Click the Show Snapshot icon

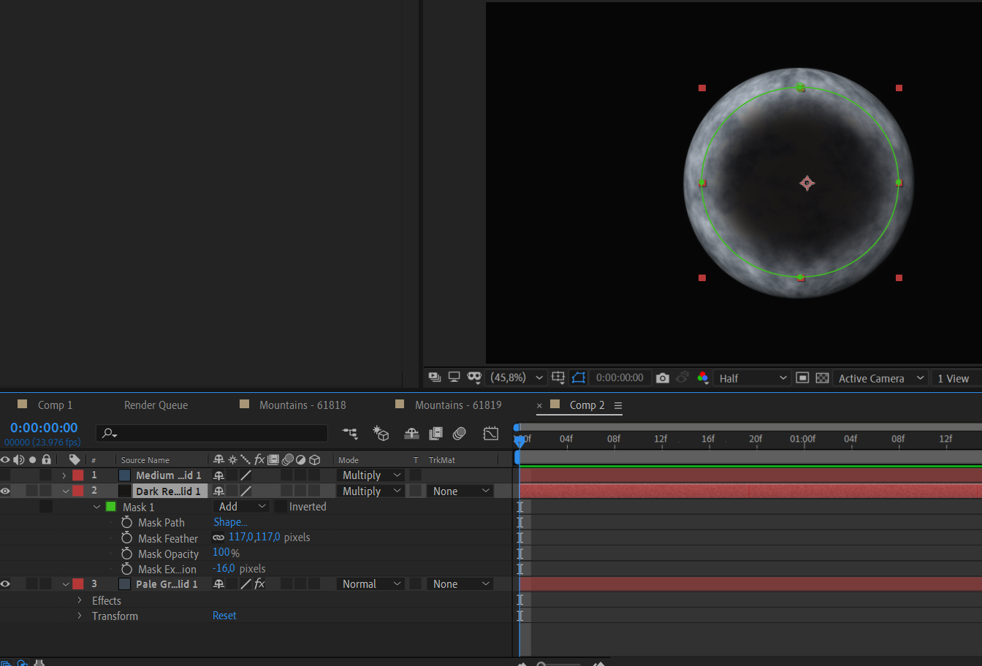pos(682,378)
